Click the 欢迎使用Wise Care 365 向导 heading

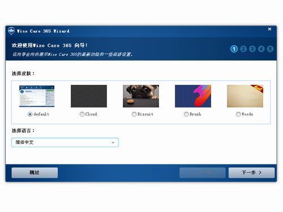49,45
